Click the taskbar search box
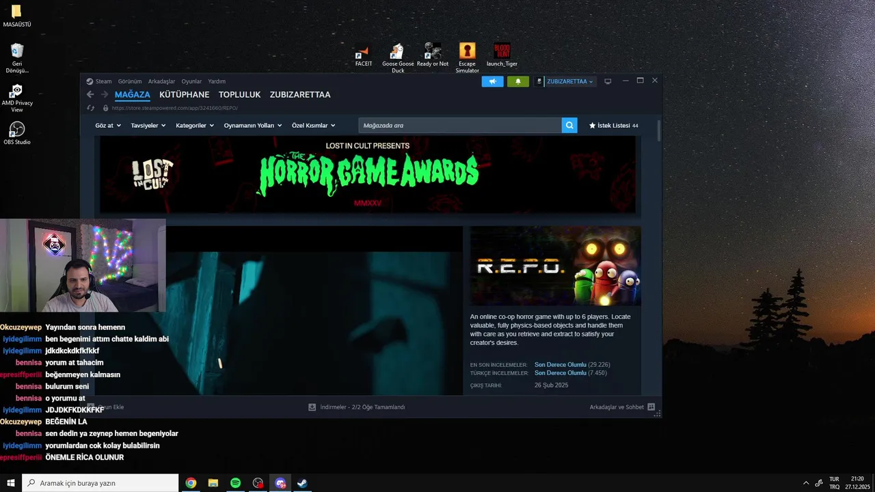Image resolution: width=875 pixels, height=492 pixels. pyautogui.click(x=100, y=483)
